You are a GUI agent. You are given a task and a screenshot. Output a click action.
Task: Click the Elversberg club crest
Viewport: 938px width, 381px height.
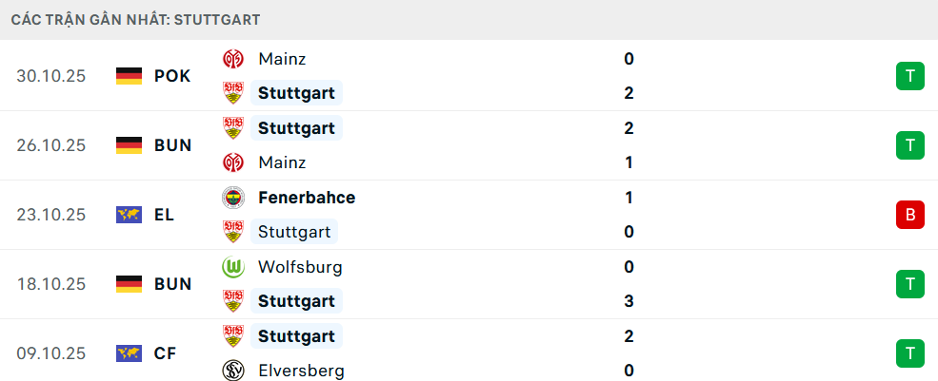[232, 371]
